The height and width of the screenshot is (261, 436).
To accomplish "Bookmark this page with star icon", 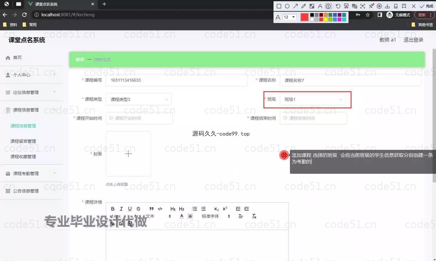I will pos(368,14).
